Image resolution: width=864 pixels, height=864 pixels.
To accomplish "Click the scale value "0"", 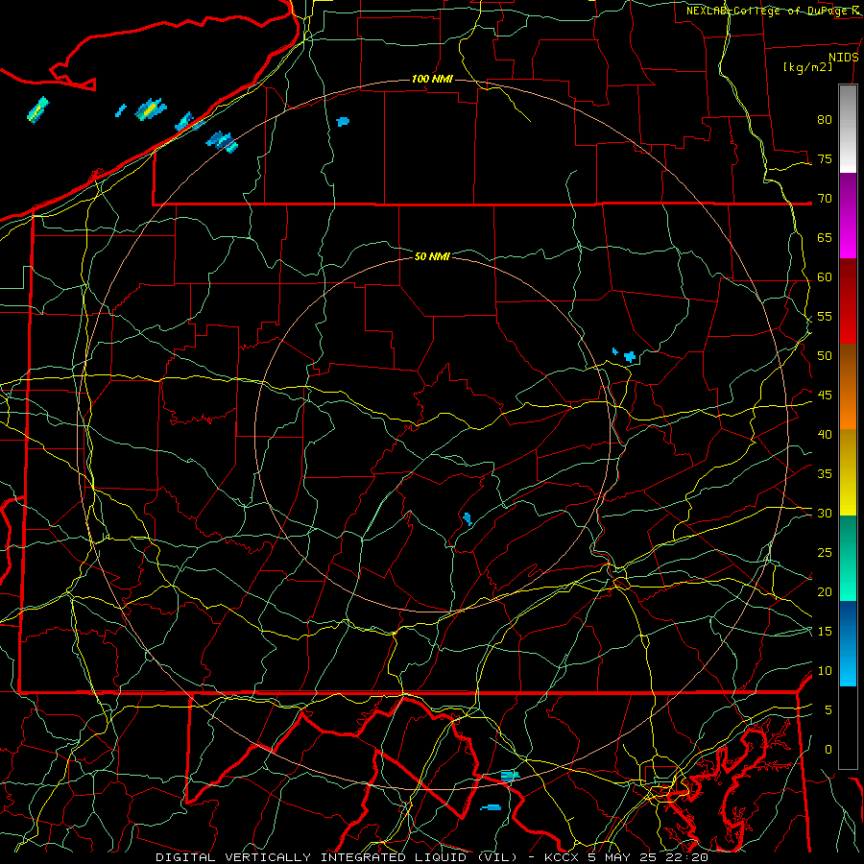I will pyautogui.click(x=828, y=750).
